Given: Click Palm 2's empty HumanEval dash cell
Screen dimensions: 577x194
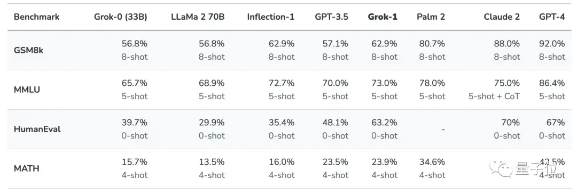Looking at the screenshot, I should [x=444, y=130].
